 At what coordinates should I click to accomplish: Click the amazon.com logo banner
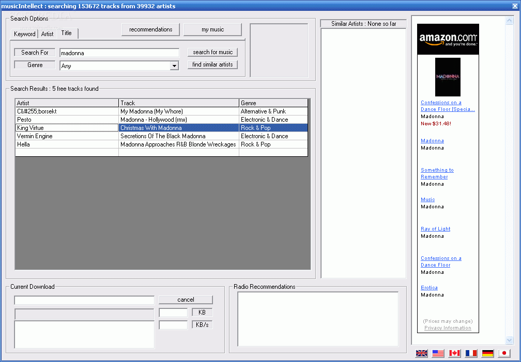(x=448, y=39)
